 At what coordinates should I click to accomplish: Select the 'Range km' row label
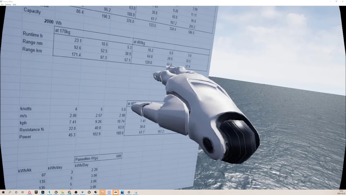click(x=32, y=50)
